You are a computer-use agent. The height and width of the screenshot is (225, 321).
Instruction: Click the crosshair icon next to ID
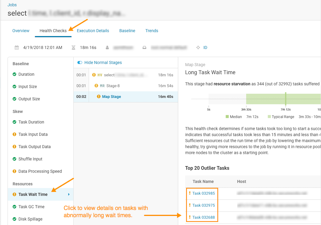tap(198, 48)
